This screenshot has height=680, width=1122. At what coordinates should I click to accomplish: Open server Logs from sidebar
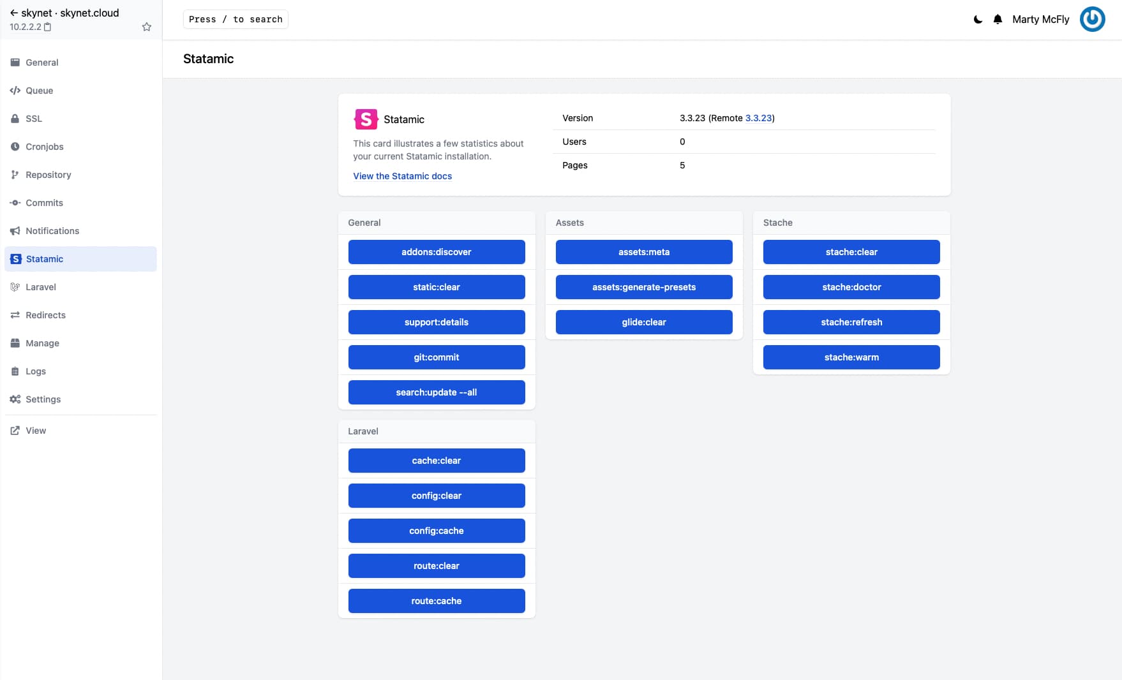tap(36, 371)
